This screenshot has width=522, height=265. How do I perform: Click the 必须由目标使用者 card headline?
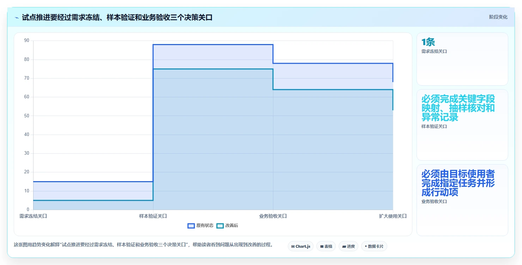[x=458, y=183]
